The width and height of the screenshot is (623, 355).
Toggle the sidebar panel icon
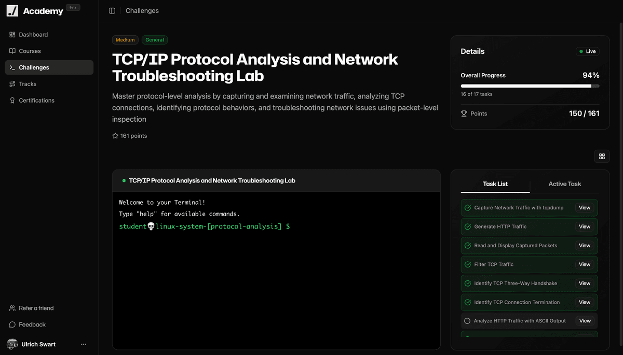tap(112, 11)
